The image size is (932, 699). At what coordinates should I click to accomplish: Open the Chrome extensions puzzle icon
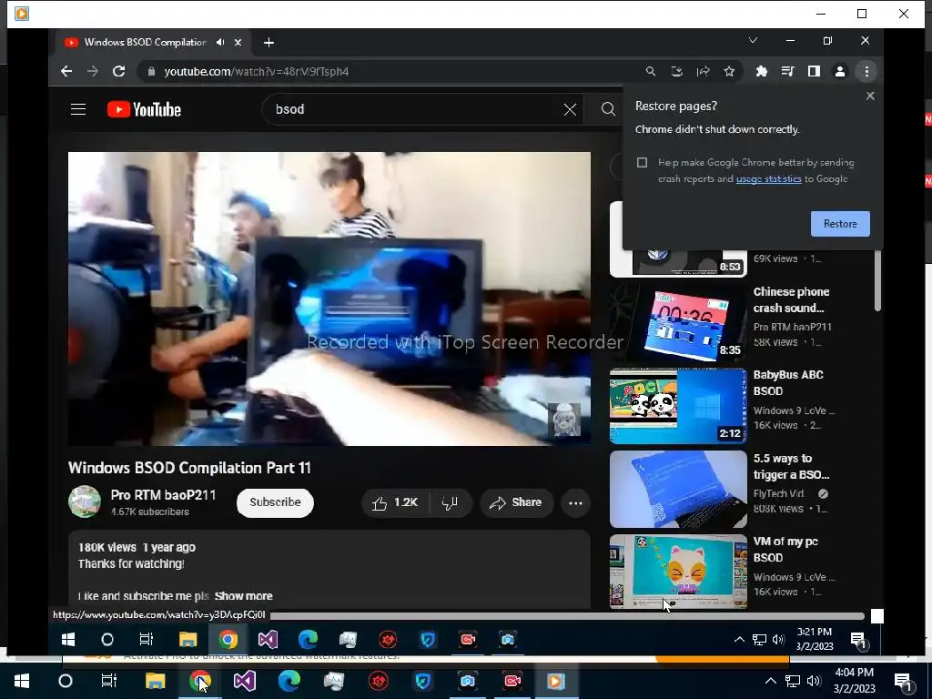click(762, 71)
